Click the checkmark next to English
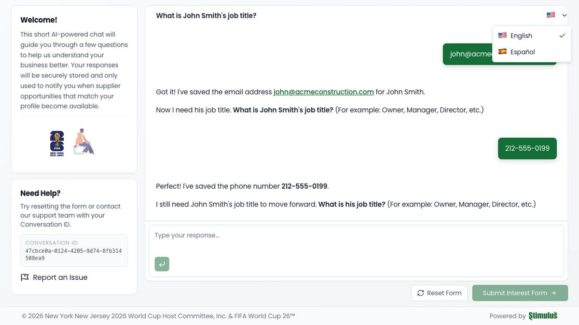Image resolution: width=579 pixels, height=325 pixels. [x=562, y=35]
